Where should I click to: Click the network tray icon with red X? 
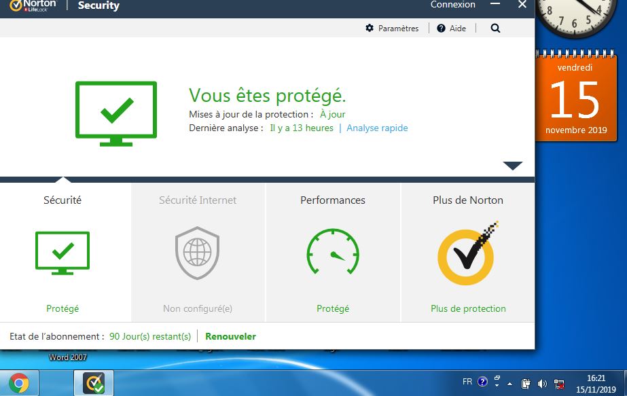[x=559, y=384]
